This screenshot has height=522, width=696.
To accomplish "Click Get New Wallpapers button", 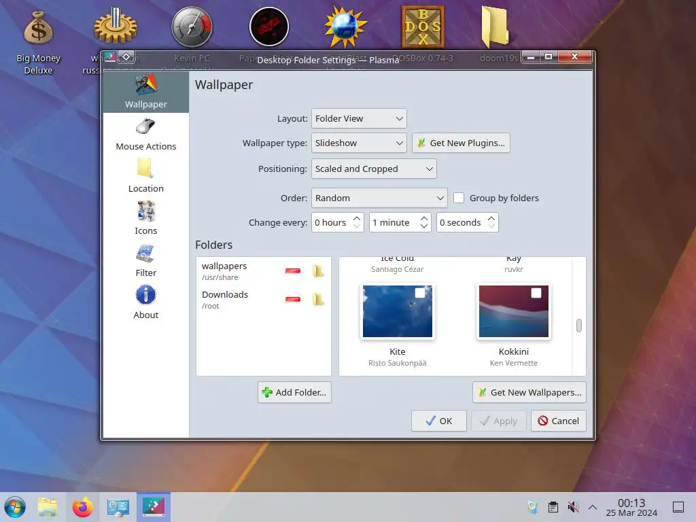I will point(529,392).
